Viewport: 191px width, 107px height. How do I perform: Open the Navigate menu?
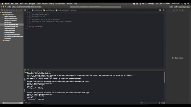(32, 4)
